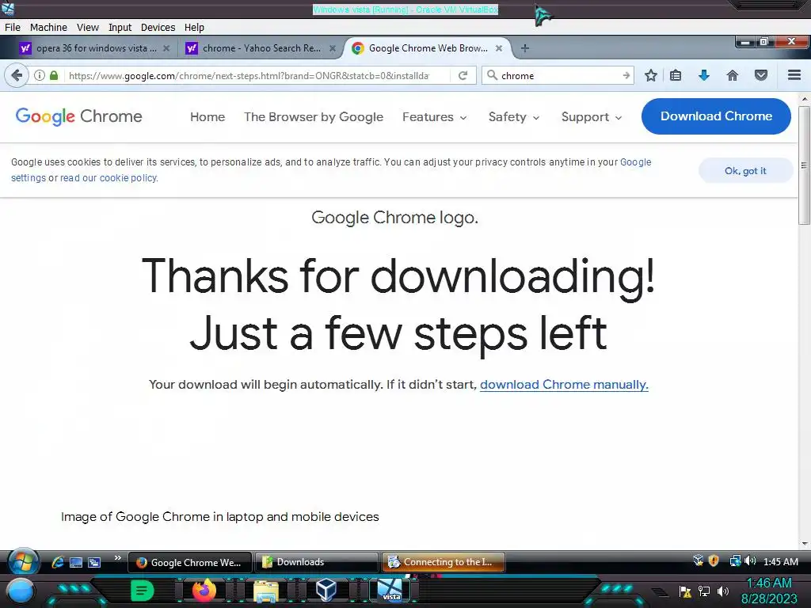This screenshot has height=608, width=811.
Task: Save page to Pocket icon
Action: pos(761,75)
